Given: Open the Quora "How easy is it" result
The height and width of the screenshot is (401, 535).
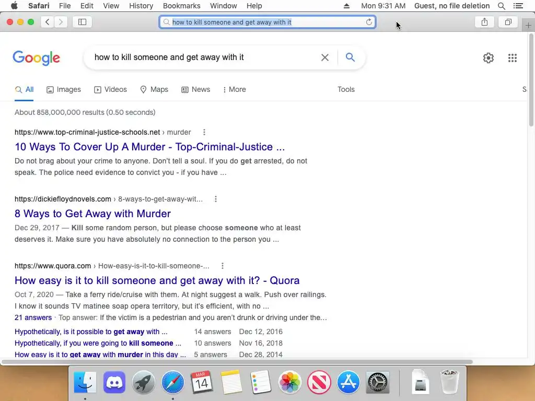Looking at the screenshot, I should [157, 280].
